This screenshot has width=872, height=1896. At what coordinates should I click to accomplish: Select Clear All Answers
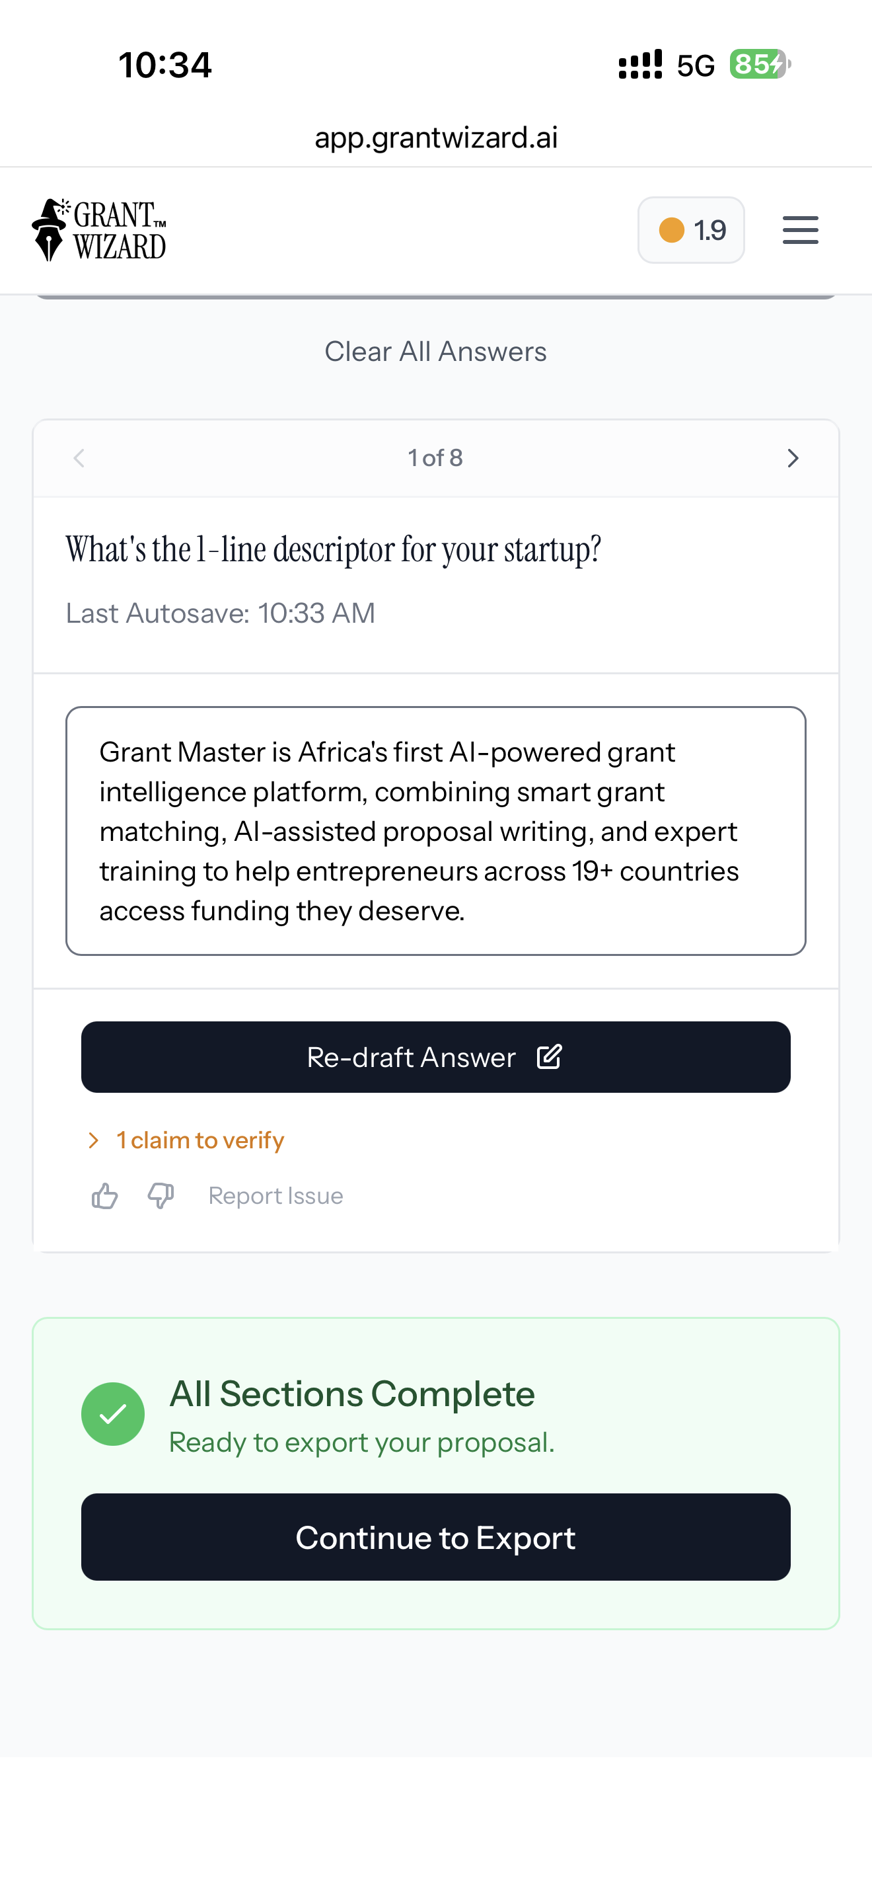point(435,351)
